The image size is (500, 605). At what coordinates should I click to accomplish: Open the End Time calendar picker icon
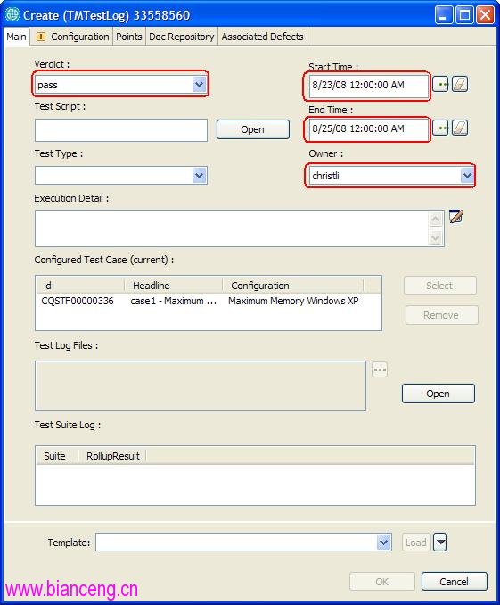(x=440, y=128)
